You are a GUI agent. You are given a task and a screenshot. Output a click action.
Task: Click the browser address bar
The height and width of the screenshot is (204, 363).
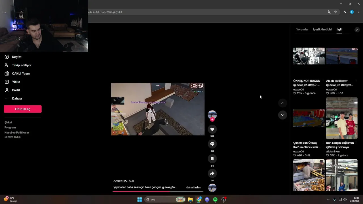click(207, 12)
